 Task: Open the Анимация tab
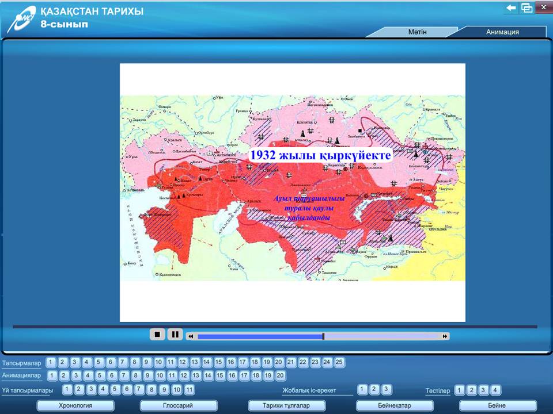tap(502, 32)
